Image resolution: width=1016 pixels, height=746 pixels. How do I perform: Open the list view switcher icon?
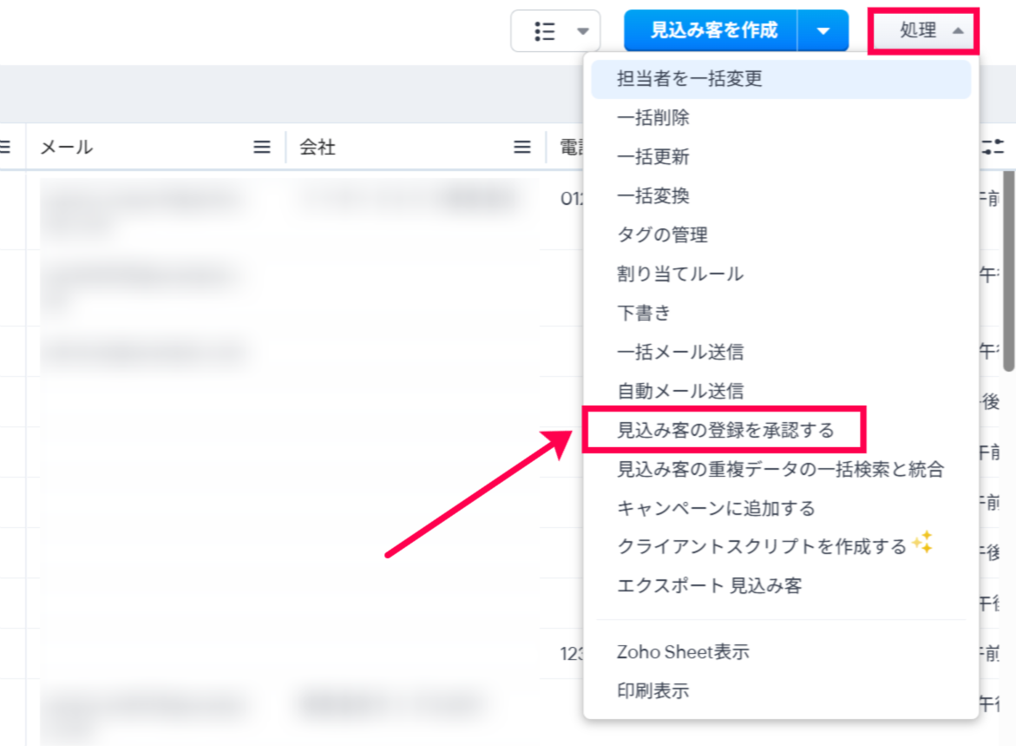(x=544, y=31)
